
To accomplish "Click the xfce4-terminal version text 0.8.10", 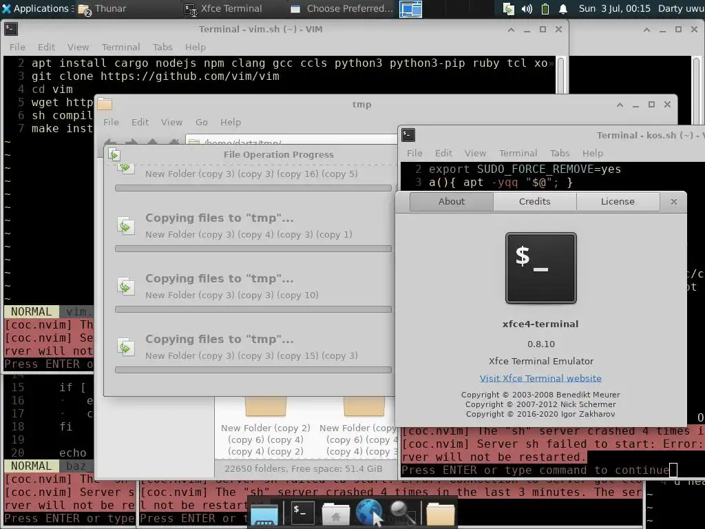I will coord(541,344).
